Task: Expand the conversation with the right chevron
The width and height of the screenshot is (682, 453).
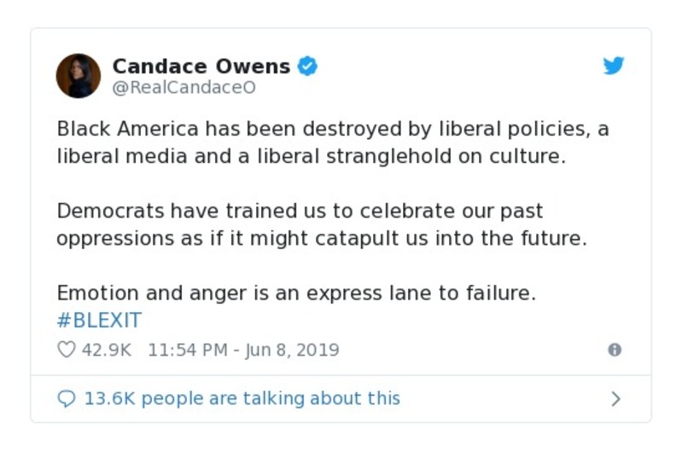Action: click(615, 398)
